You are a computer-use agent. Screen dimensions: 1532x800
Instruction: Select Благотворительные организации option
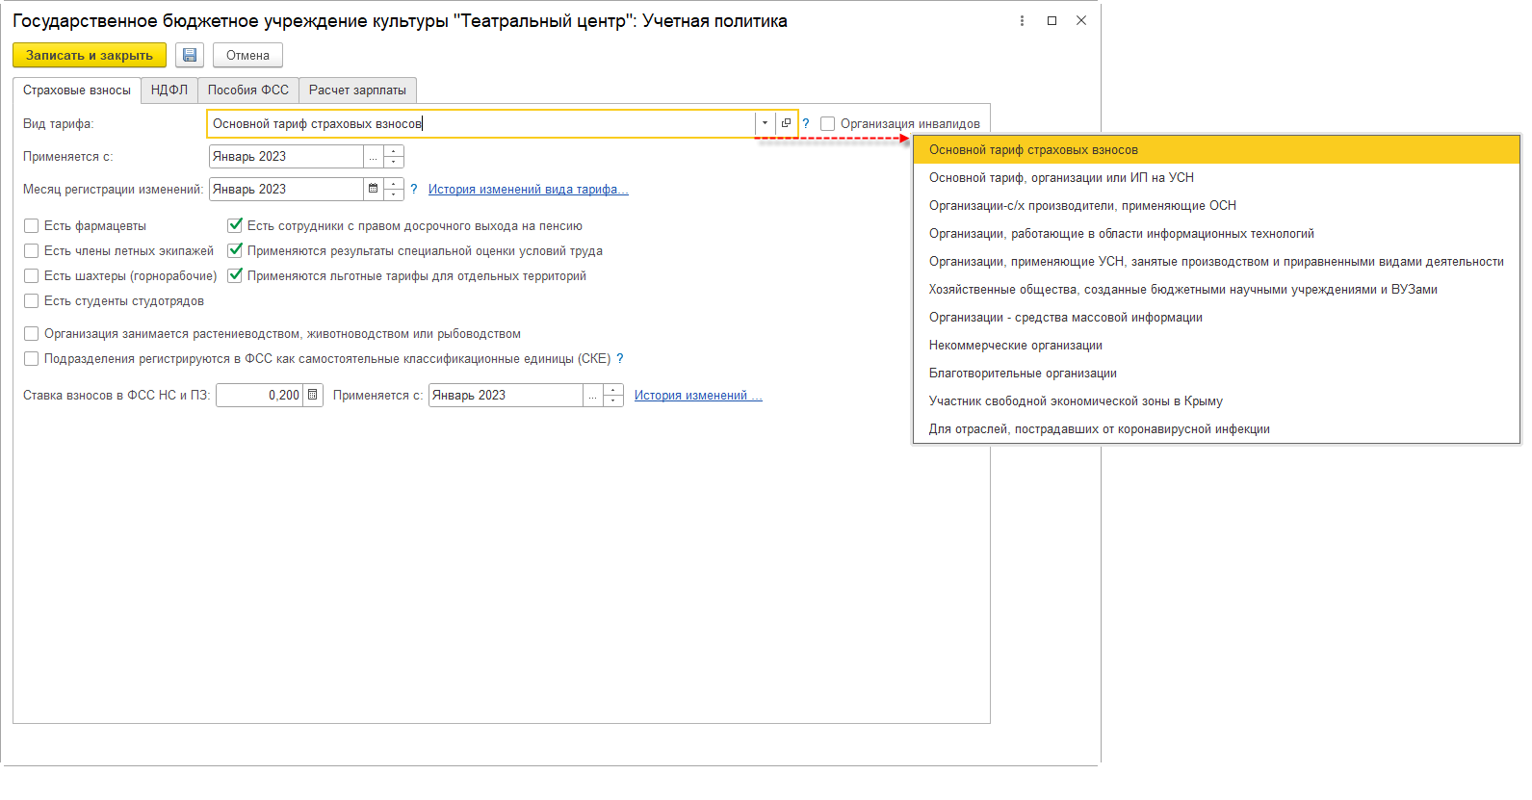[1216, 373]
